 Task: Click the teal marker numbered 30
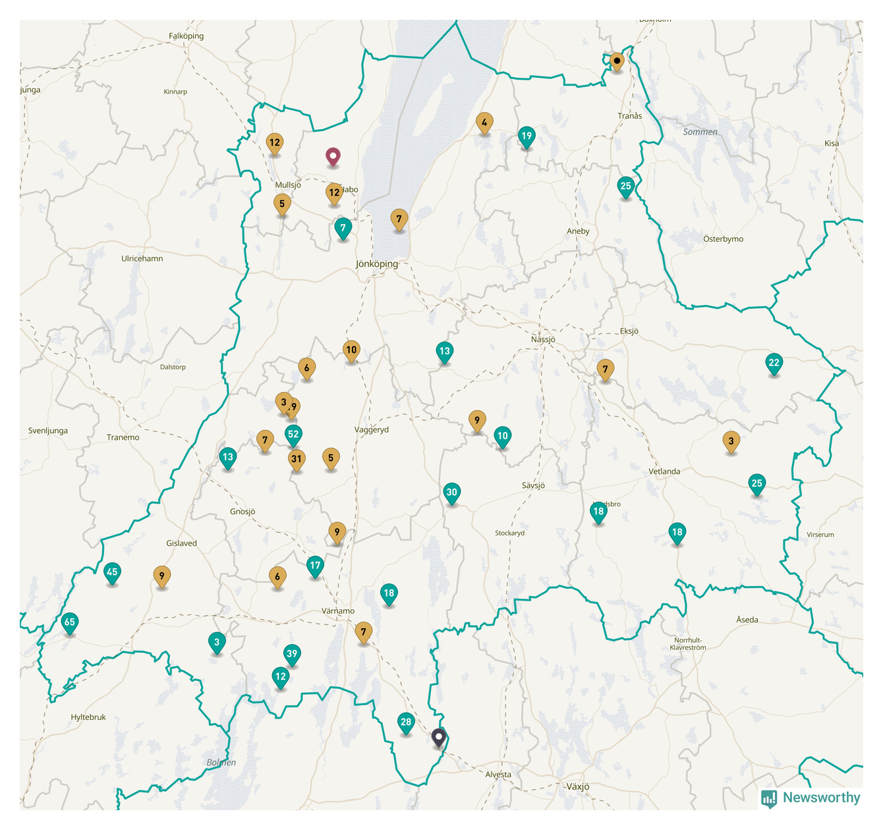coord(451,492)
